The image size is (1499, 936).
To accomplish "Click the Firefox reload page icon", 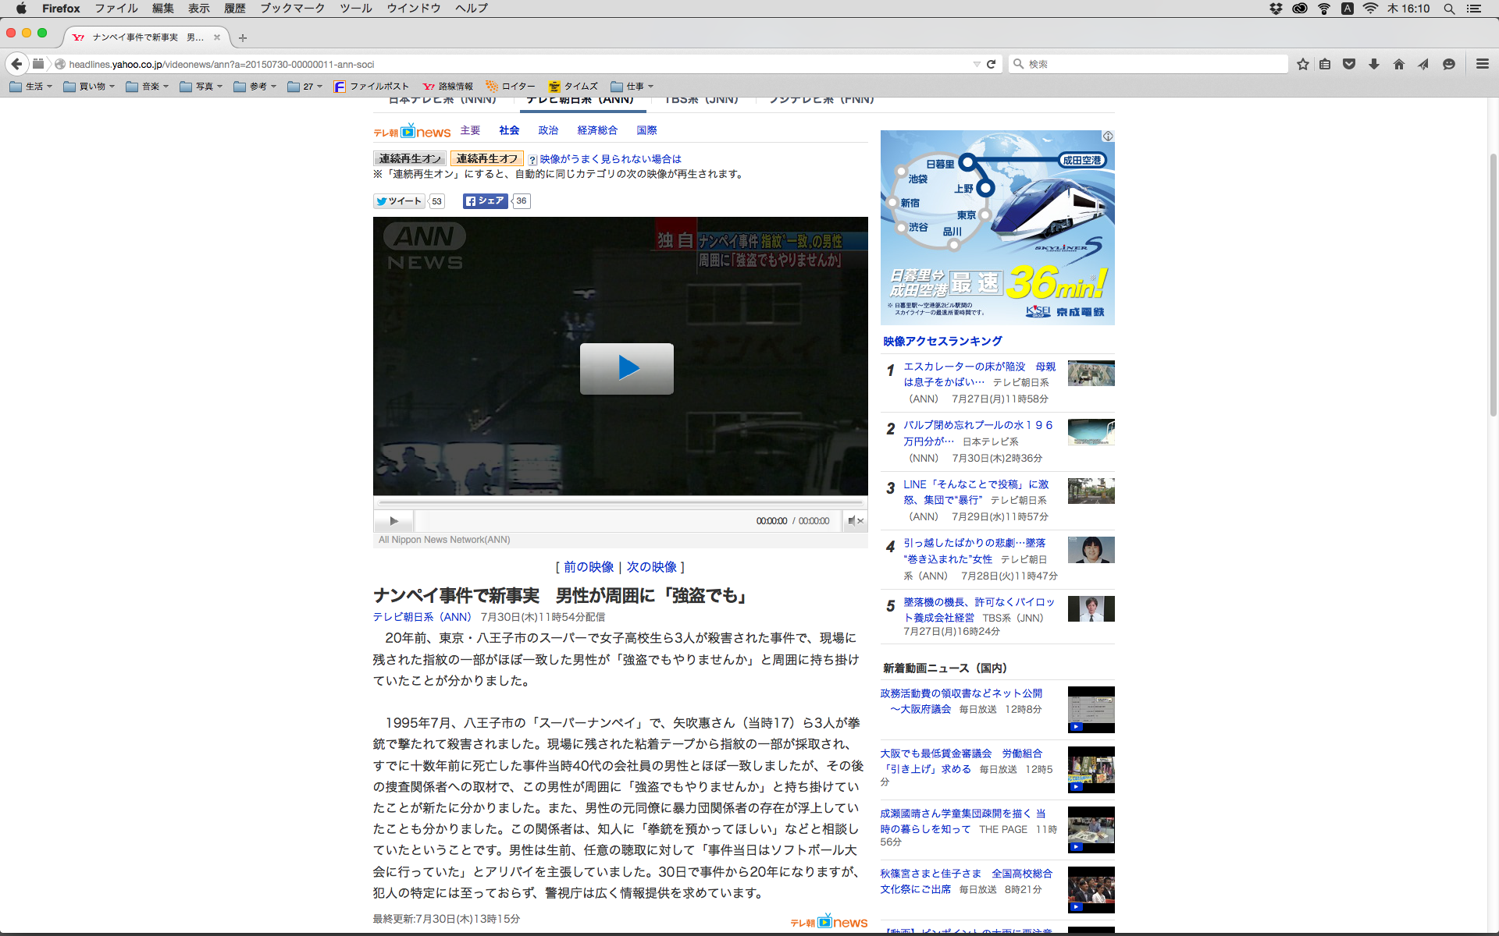I will [x=991, y=64].
